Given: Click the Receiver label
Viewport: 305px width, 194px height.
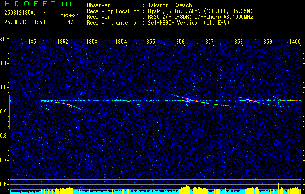Looking at the screenshot, I should (98, 17).
